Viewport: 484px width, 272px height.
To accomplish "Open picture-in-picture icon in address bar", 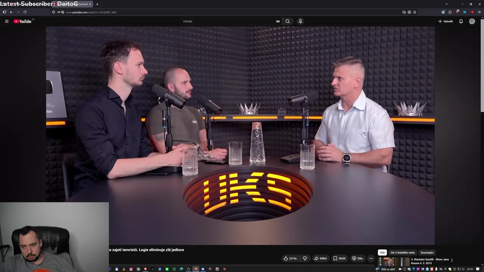I will pyautogui.click(x=404, y=12).
